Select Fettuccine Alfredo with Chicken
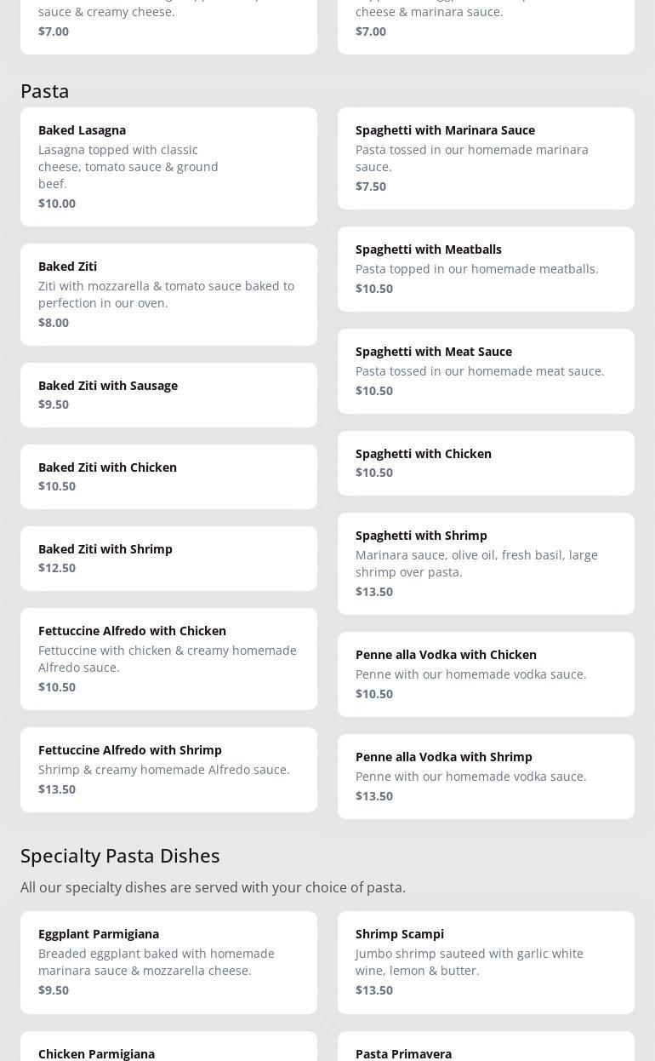Viewport: 655px width, 1061px height. coord(168,658)
